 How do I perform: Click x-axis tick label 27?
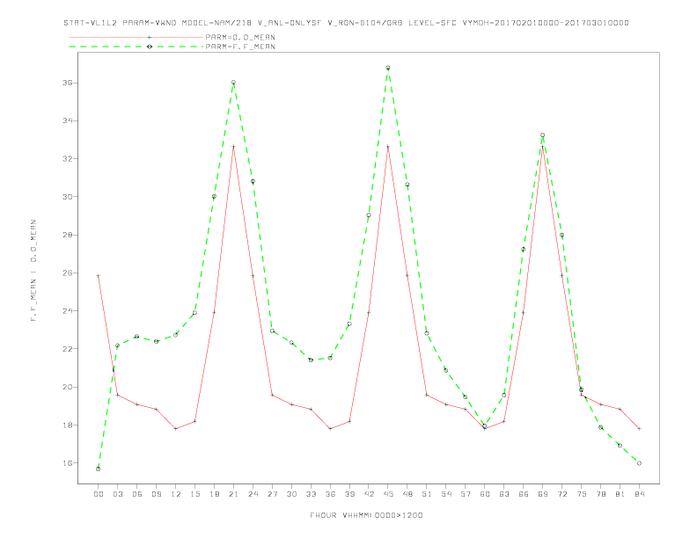click(272, 494)
